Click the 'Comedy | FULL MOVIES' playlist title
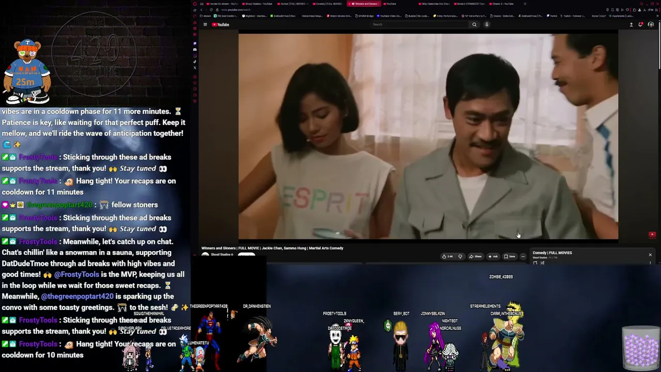This screenshot has width=661, height=372. click(x=552, y=253)
